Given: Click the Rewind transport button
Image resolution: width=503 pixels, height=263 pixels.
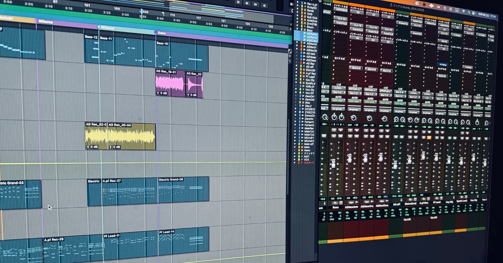Looking at the screenshot, I should point(247,4).
